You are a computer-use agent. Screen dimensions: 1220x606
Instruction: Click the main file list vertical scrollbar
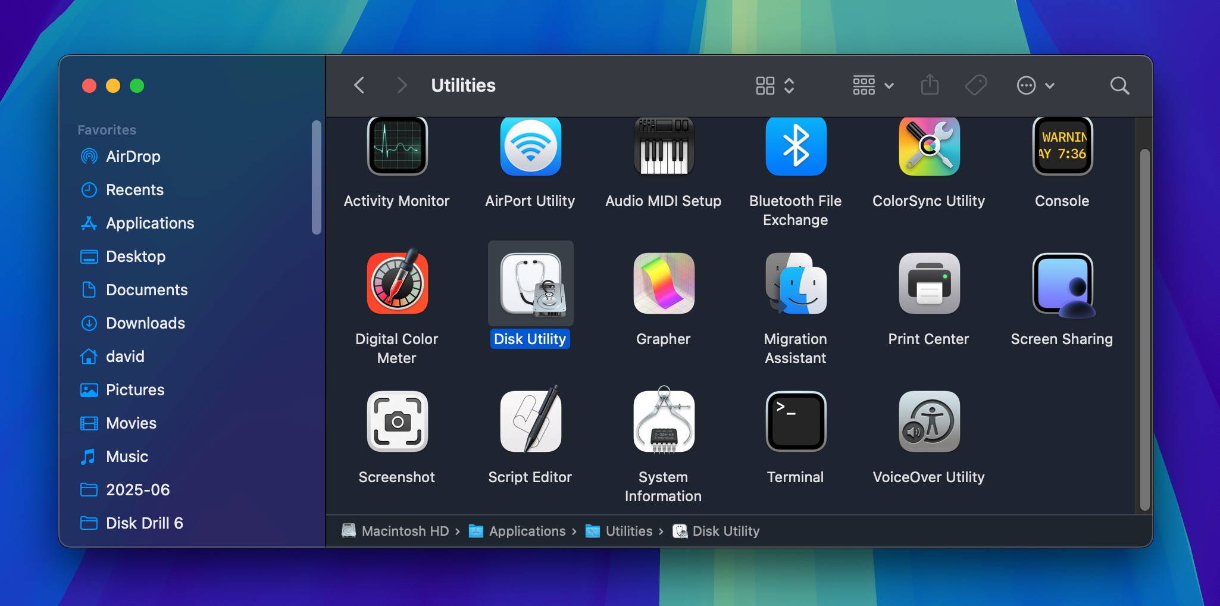[x=1144, y=327]
